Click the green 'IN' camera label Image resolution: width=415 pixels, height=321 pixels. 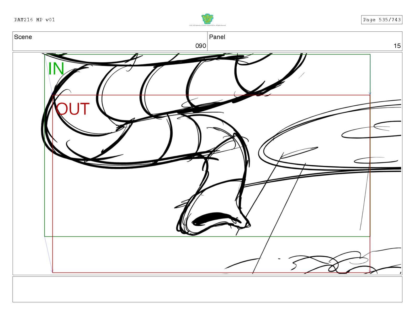56,69
